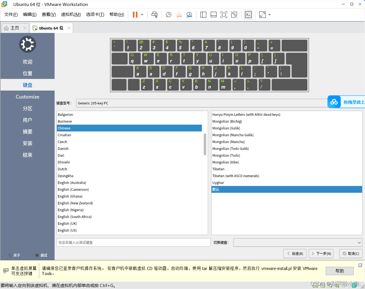Image resolution: width=365 pixels, height=289 pixels.
Task: Close the 主页 tab
Action: click(25, 28)
